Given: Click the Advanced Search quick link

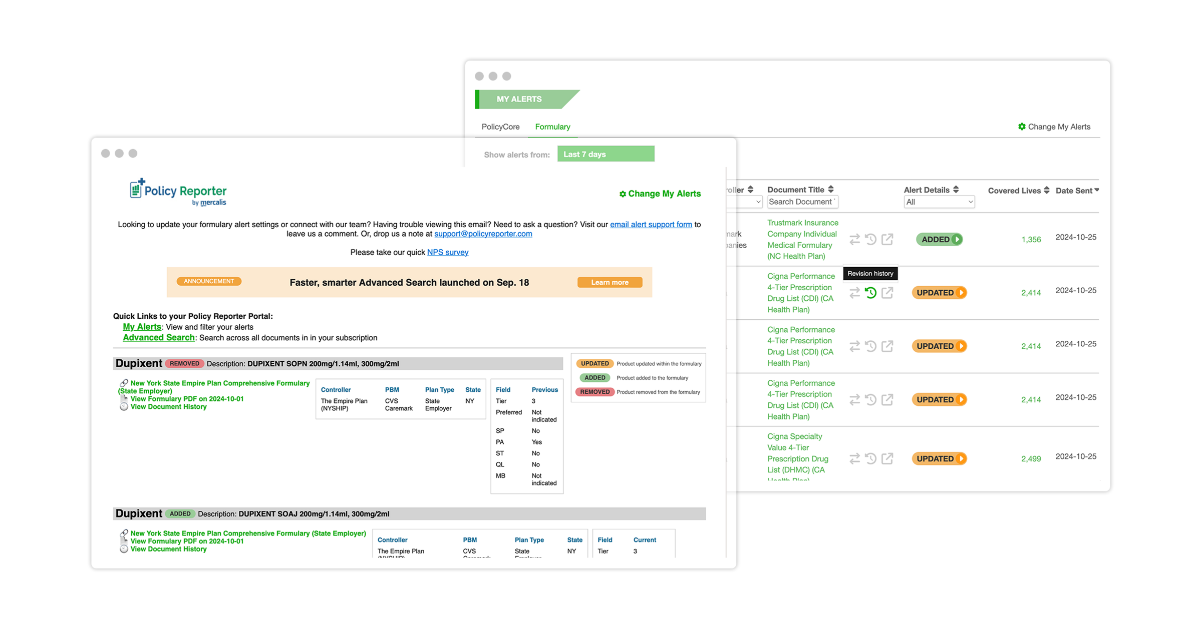Looking at the screenshot, I should pos(158,338).
